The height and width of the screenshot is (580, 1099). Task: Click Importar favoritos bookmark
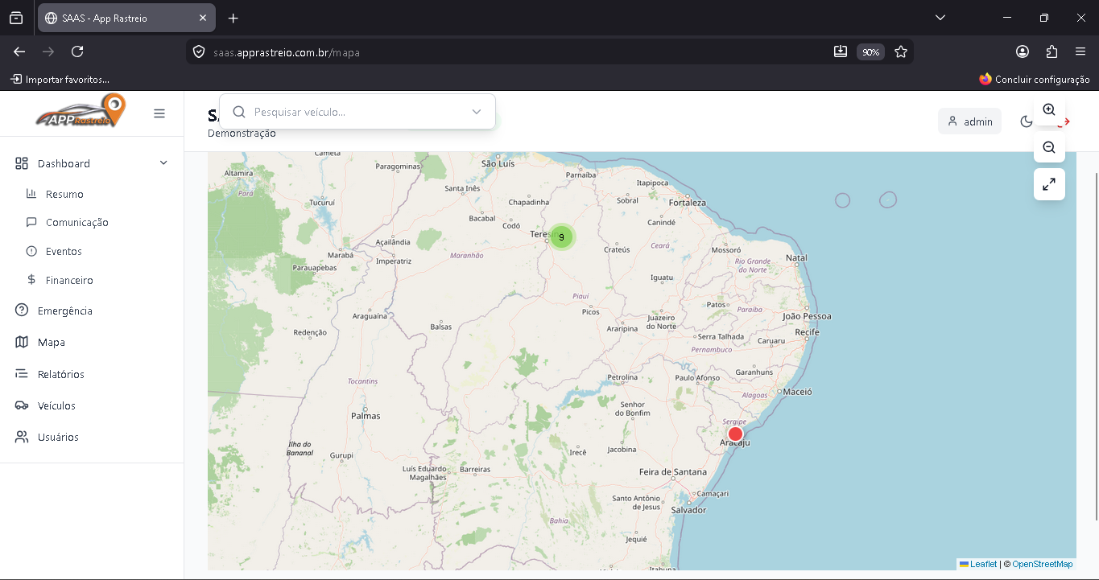(x=60, y=79)
